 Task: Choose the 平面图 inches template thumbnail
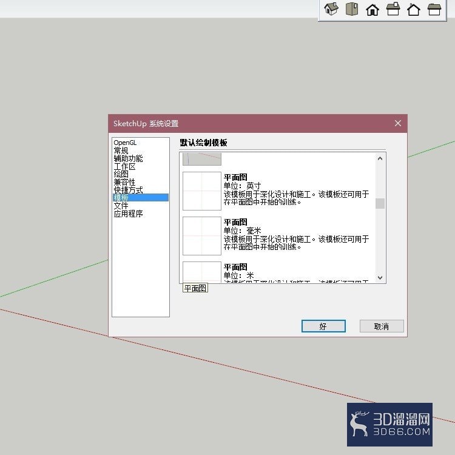(x=202, y=191)
